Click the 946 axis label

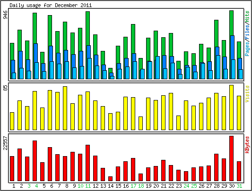[6, 15]
